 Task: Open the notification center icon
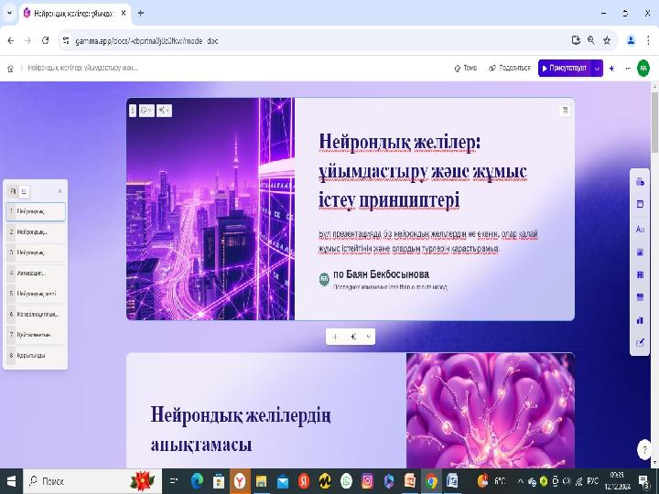click(644, 481)
